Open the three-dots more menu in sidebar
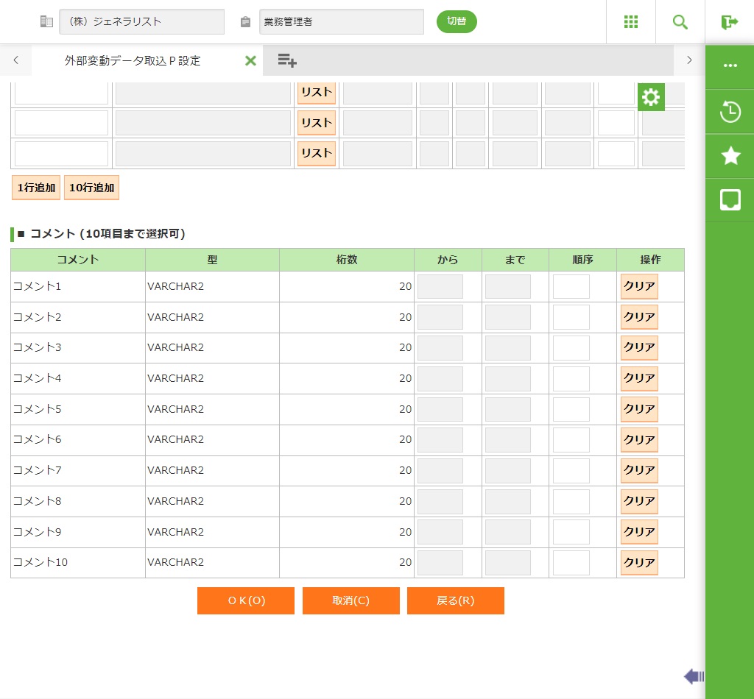Screen dimensions: 754x699 pos(730,65)
